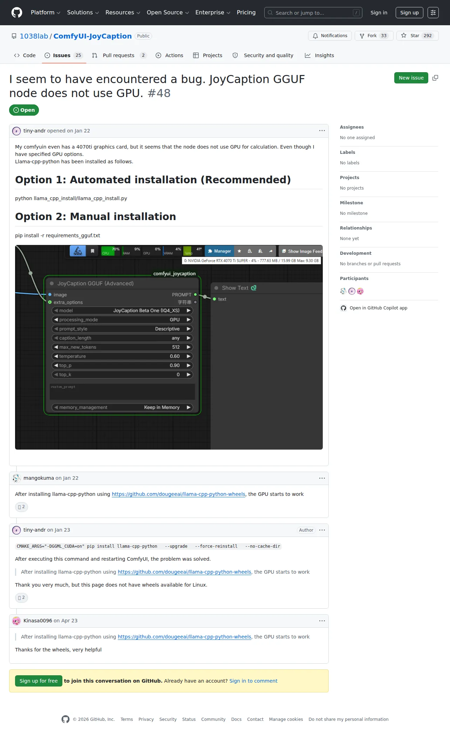
Task: Switch to the Projects tab
Action: click(x=208, y=55)
